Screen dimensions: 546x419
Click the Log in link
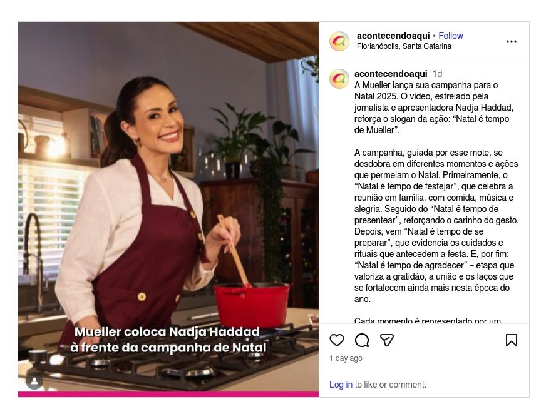pyautogui.click(x=341, y=385)
